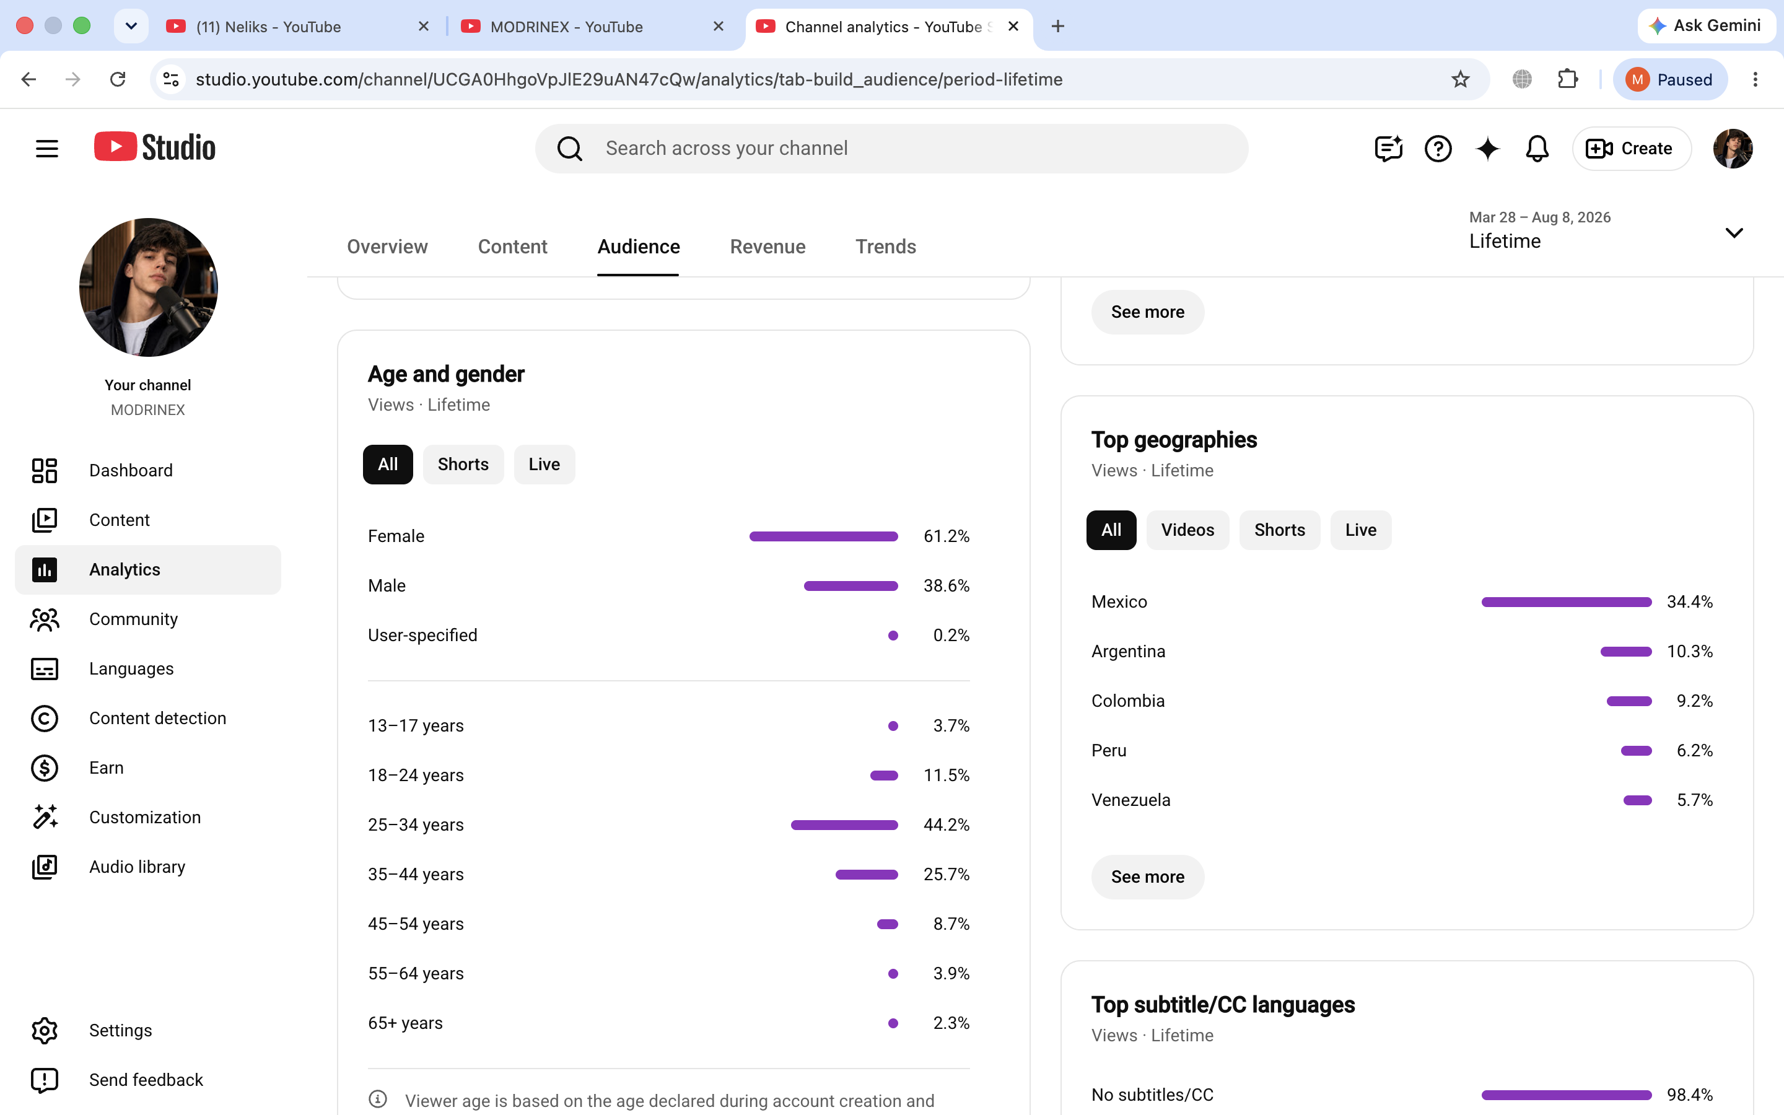Switch to the Overview tab

(387, 247)
